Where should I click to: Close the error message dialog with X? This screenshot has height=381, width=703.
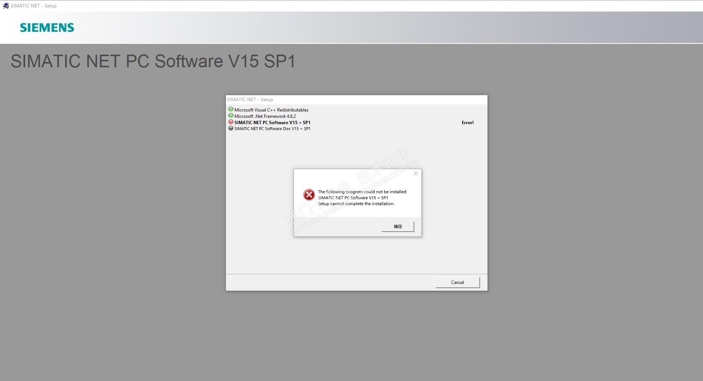[x=416, y=174]
